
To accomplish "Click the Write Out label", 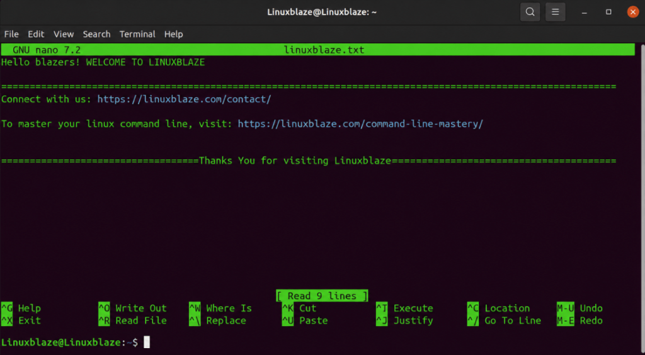I will pyautogui.click(x=141, y=308).
